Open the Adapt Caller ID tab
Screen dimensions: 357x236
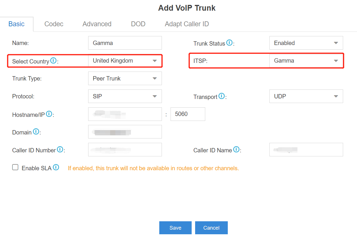(187, 24)
